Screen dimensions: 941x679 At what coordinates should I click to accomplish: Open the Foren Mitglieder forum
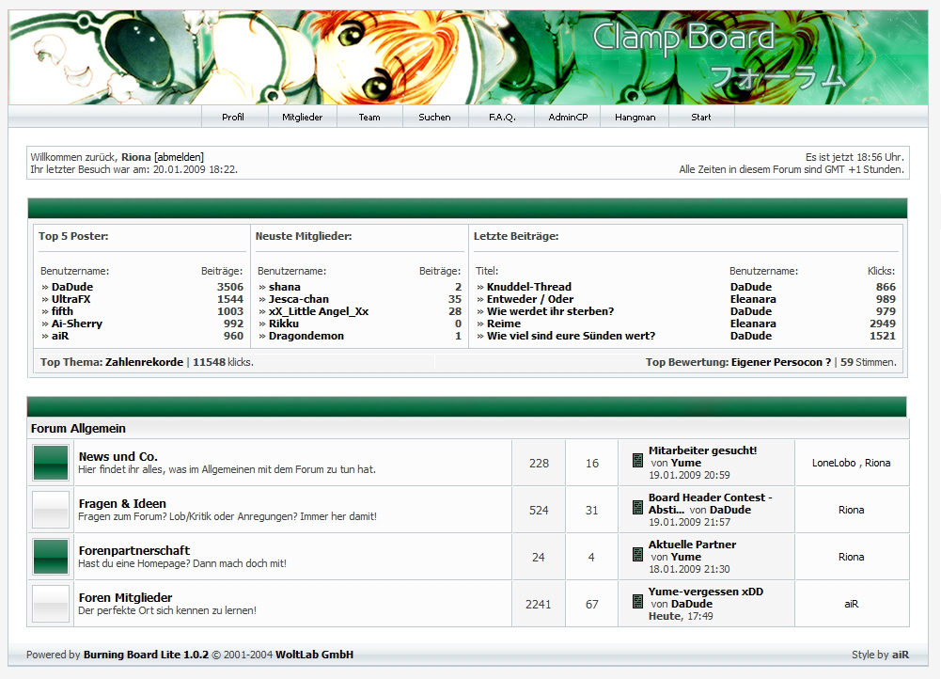125,597
